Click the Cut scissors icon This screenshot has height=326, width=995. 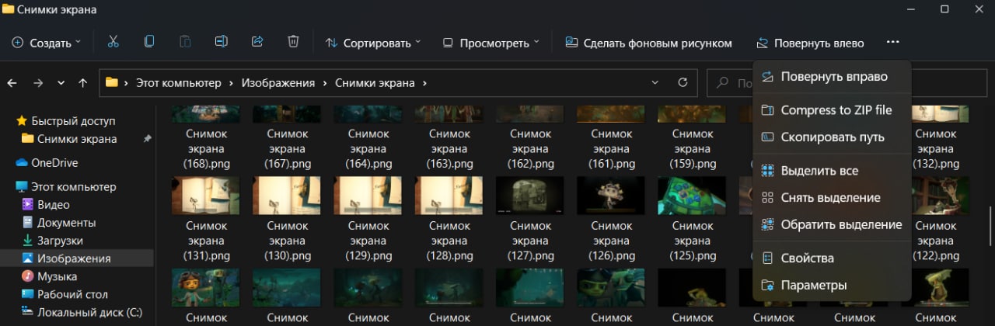point(113,42)
